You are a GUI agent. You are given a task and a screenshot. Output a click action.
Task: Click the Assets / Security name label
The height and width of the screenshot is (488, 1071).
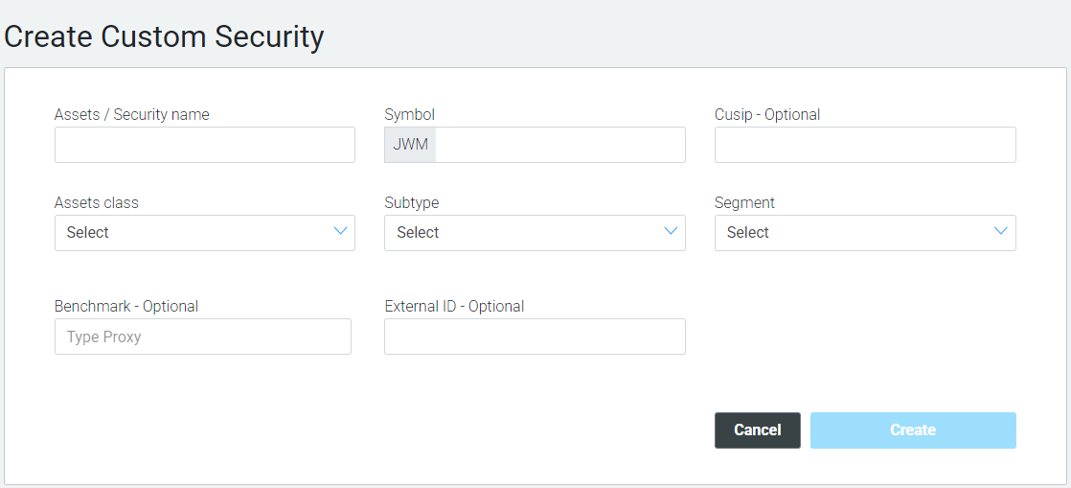tap(132, 115)
